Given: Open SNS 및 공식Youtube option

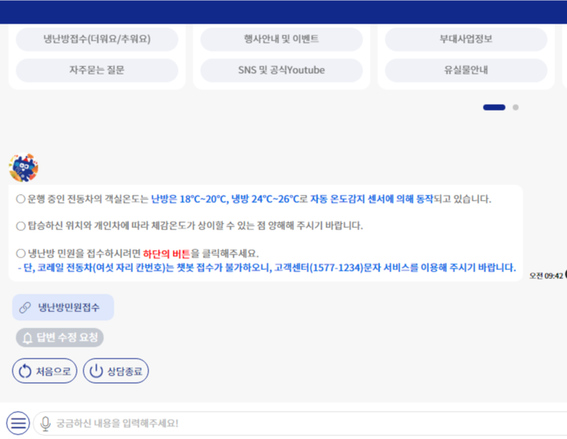Looking at the screenshot, I should [x=281, y=70].
